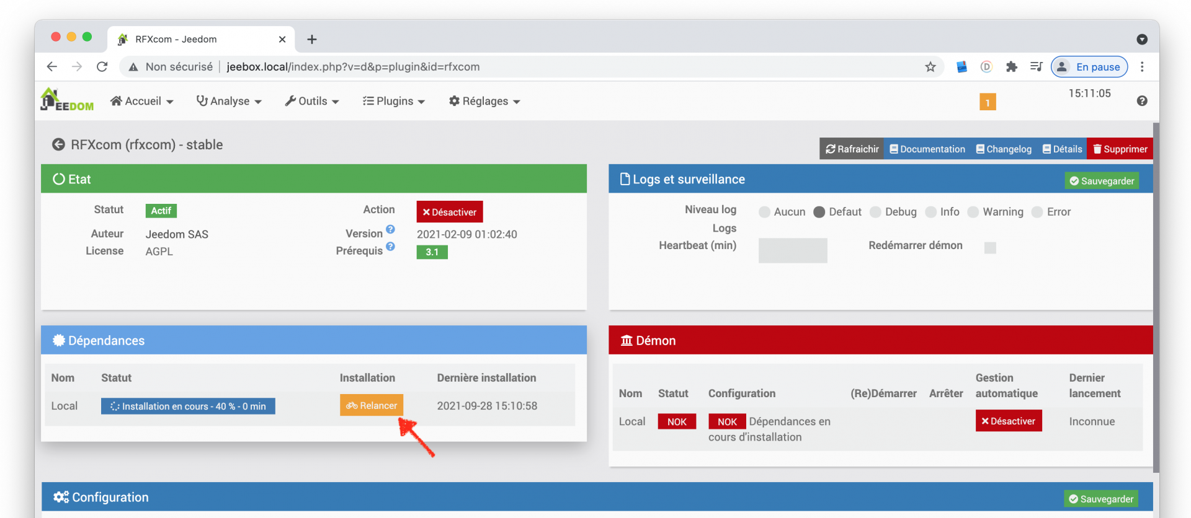
Task: Click the green 3.1 prerequisite badge
Action: point(432,252)
